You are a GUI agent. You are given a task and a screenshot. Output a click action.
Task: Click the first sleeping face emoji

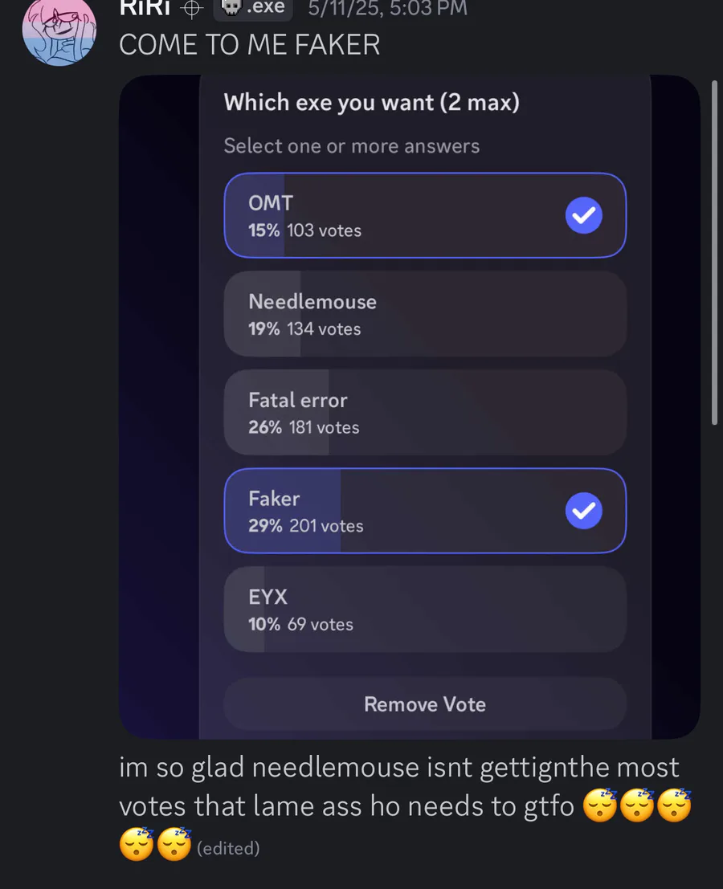point(600,805)
